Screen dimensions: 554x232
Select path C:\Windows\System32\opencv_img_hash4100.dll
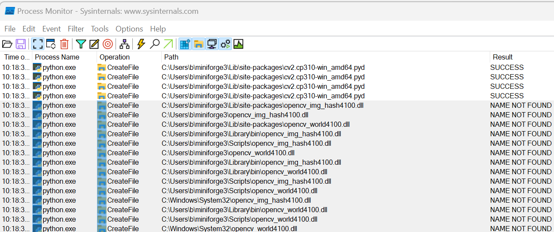pyautogui.click(x=236, y=200)
